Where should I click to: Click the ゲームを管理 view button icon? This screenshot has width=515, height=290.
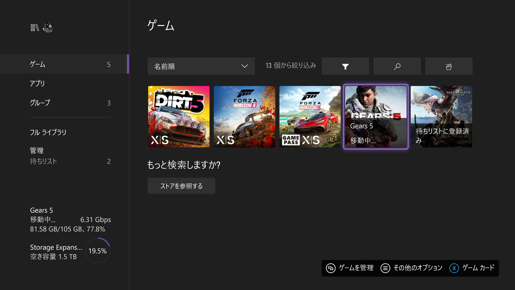coord(331,268)
